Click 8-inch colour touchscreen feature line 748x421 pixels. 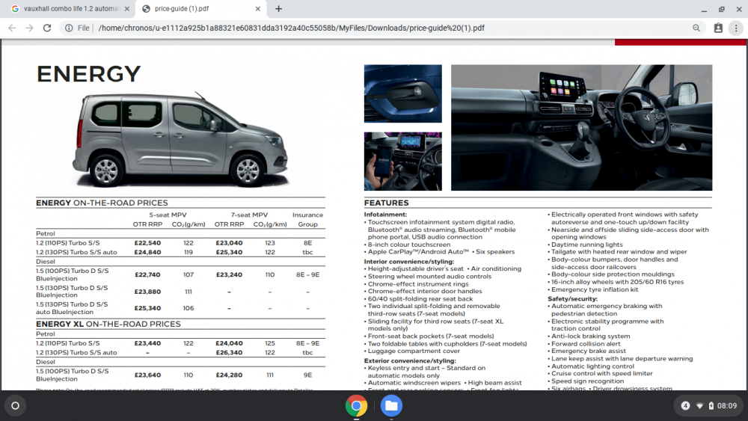point(408,245)
